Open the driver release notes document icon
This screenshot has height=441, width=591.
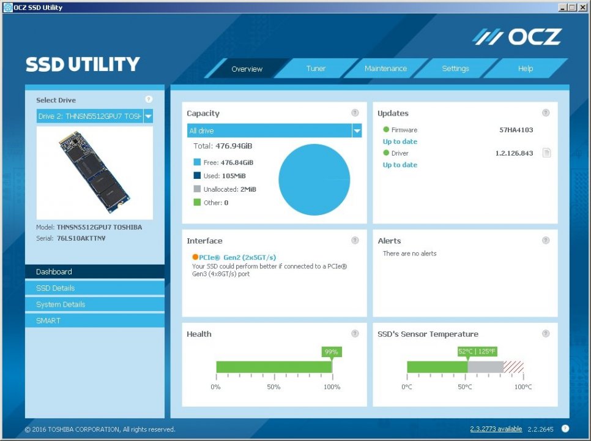546,153
